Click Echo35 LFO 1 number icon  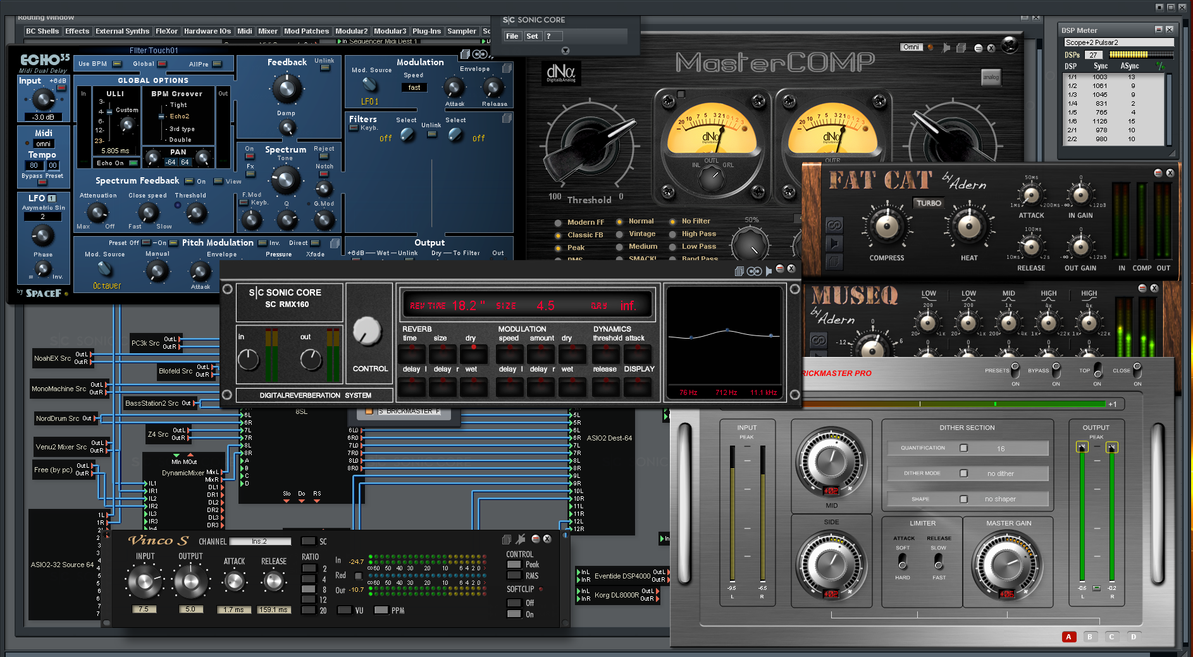tap(52, 198)
